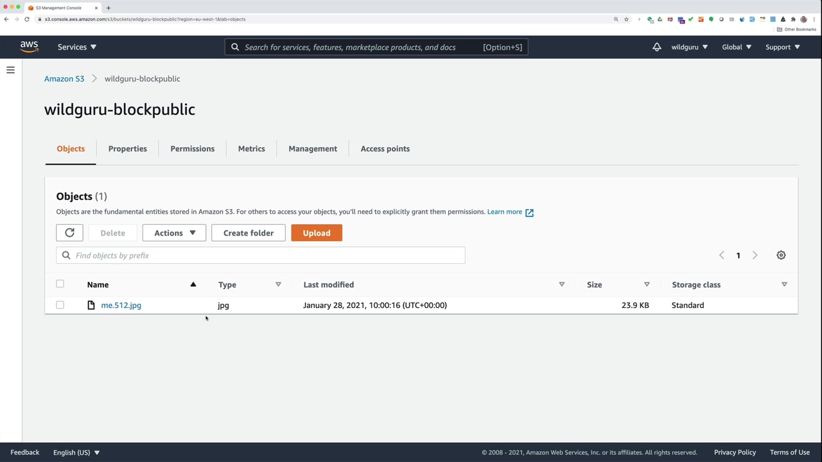Click the Standard storage class cell
This screenshot has height=462, width=822.
pos(688,305)
